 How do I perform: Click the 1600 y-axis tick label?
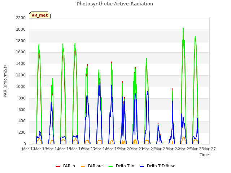[21, 52]
